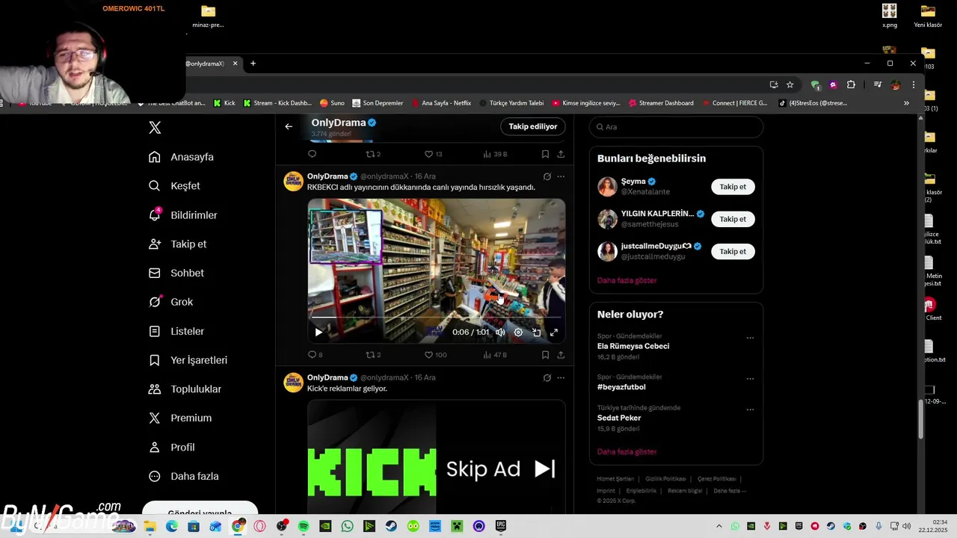The image size is (957, 538).
Task: Open Yer İşaretleri bookmarks
Action: pos(188,360)
